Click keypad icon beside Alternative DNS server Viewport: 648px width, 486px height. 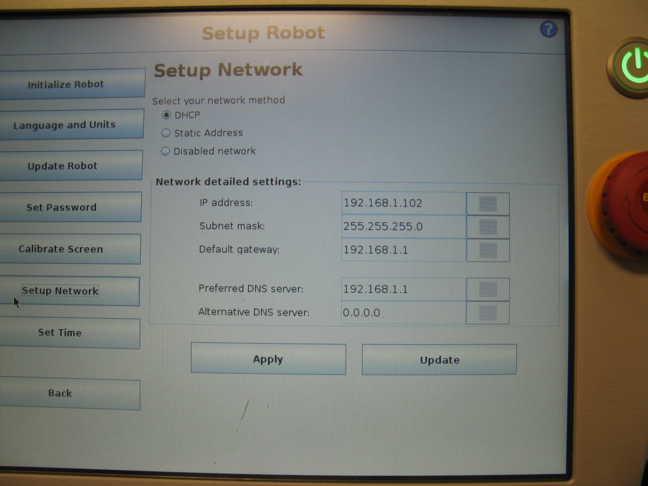tap(488, 313)
